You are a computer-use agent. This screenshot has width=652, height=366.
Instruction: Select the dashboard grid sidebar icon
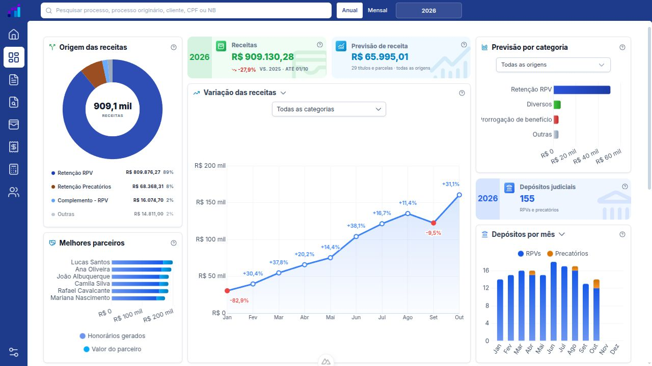[x=14, y=57]
